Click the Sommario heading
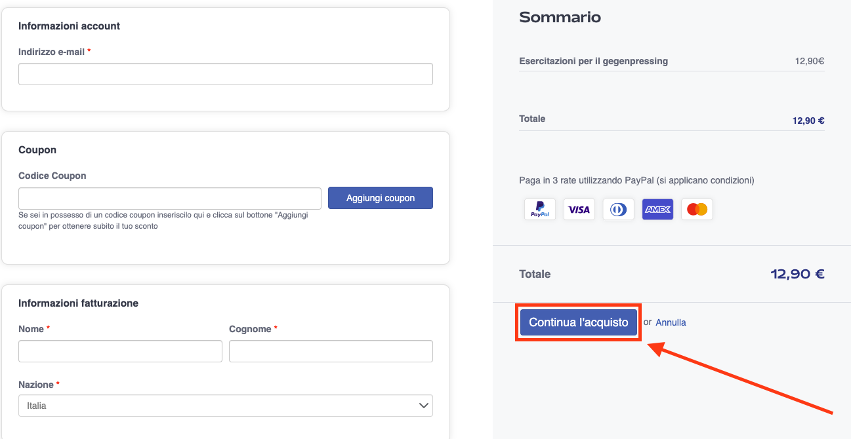This screenshot has height=439, width=851. click(560, 18)
